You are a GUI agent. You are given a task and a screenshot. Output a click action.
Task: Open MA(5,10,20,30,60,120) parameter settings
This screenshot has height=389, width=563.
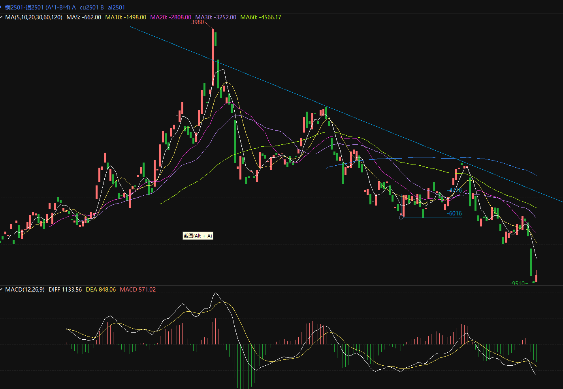(34, 17)
